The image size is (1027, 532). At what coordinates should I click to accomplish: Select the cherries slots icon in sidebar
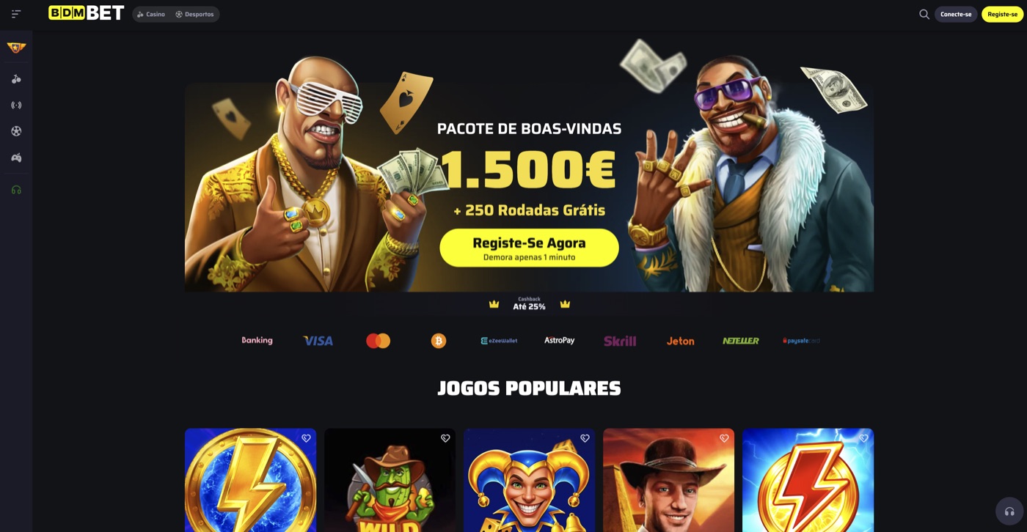tap(16, 78)
